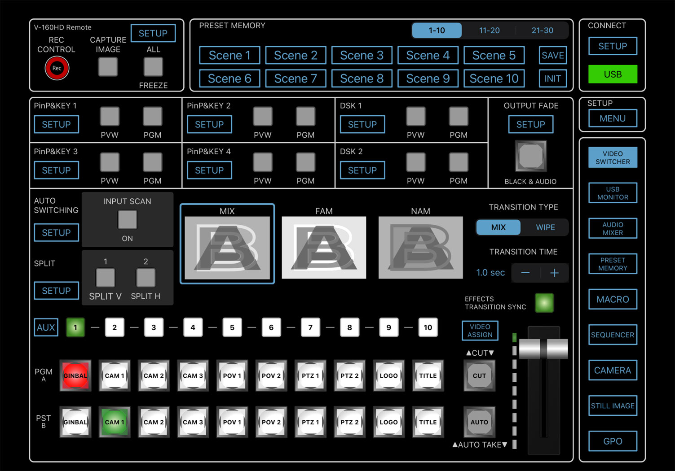Select the MIX transition thumbnail
This screenshot has width=675, height=471.
point(227,248)
